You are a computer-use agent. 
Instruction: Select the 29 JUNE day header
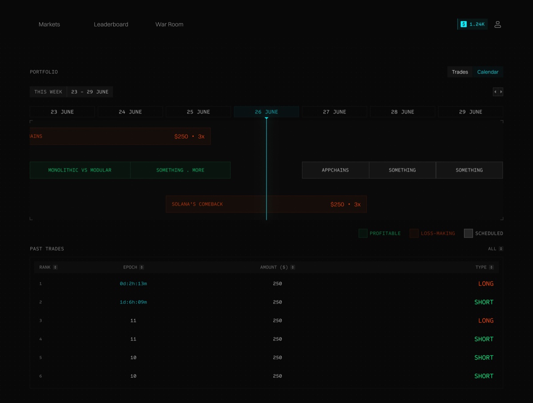(x=470, y=112)
